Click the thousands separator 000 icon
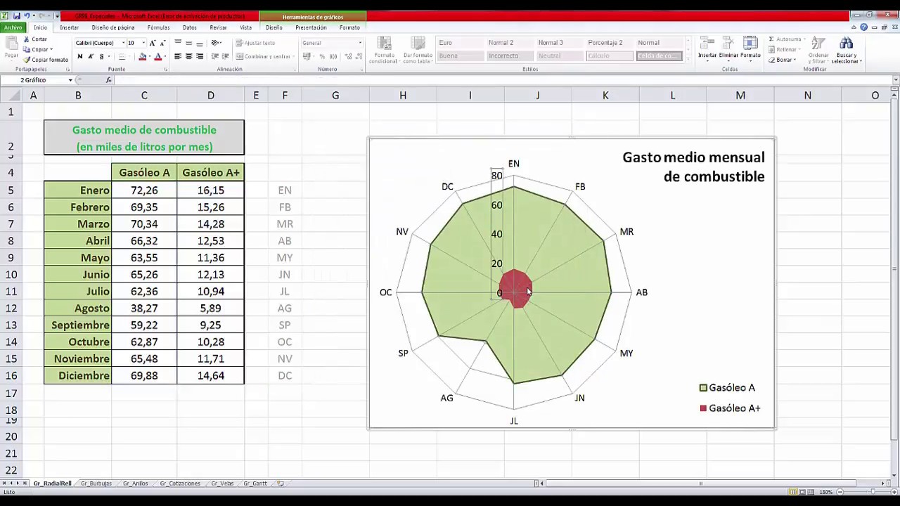Screen dimensions: 900x506 (332, 56)
